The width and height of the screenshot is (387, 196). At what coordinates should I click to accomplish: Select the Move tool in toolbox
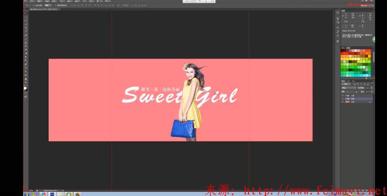[26, 13]
